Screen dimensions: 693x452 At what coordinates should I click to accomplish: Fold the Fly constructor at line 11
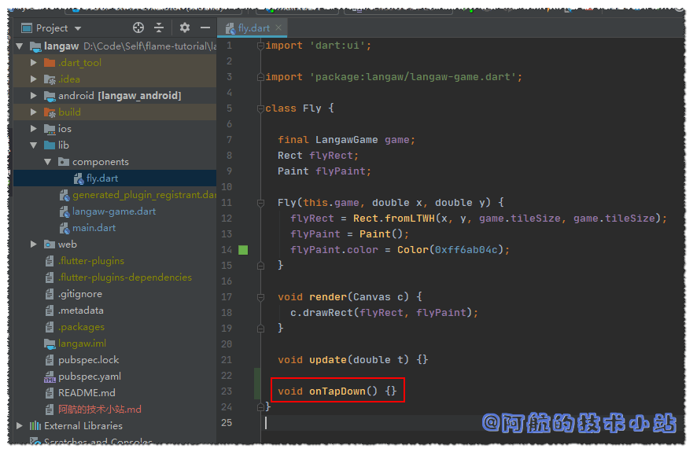260,203
